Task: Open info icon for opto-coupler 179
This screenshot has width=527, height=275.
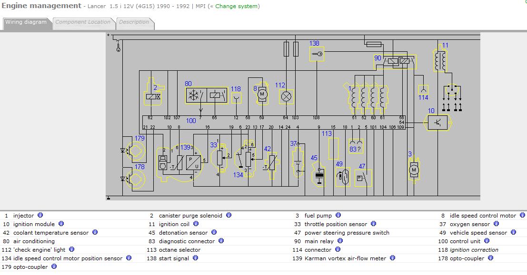Action: [54, 266]
